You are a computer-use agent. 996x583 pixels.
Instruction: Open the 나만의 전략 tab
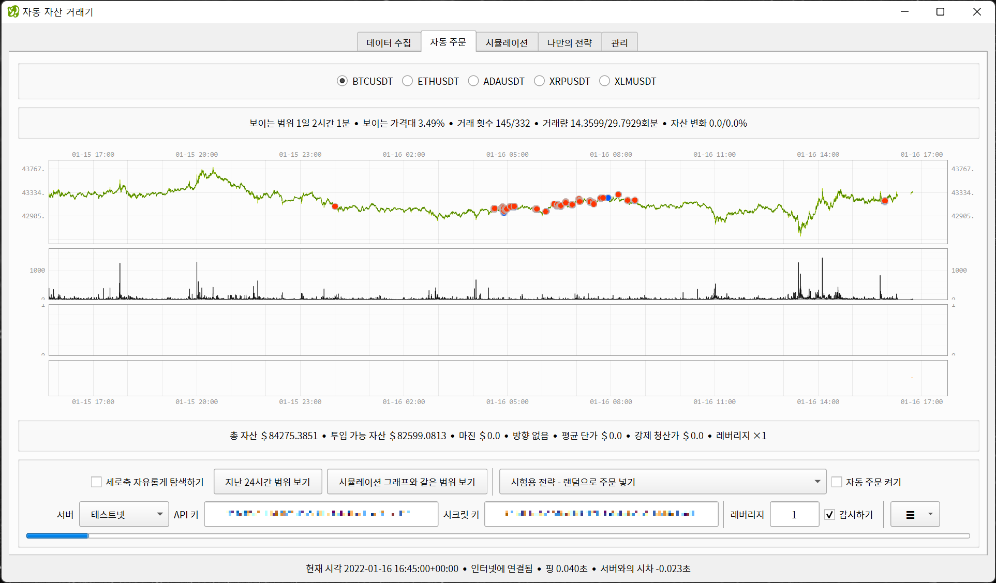click(x=569, y=43)
